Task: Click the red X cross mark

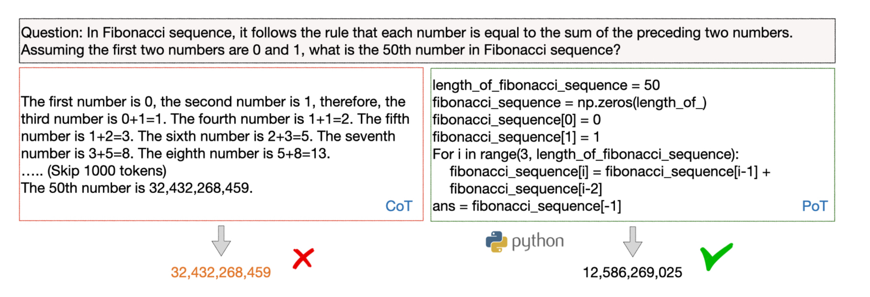Action: click(x=303, y=259)
